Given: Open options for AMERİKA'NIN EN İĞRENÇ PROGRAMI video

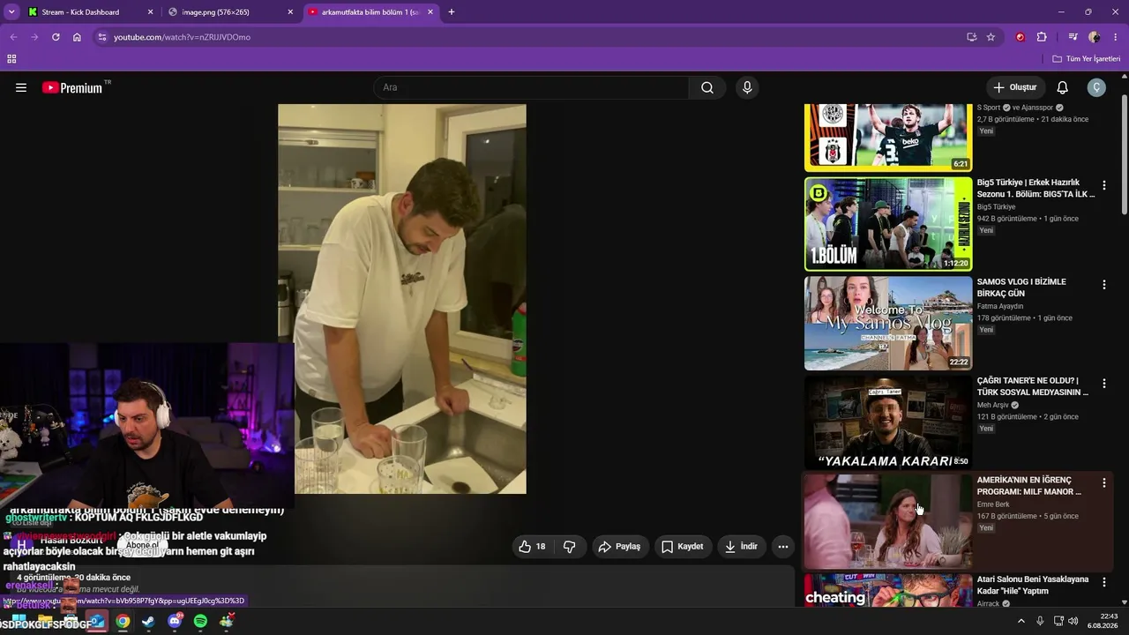Looking at the screenshot, I should coord(1103,482).
